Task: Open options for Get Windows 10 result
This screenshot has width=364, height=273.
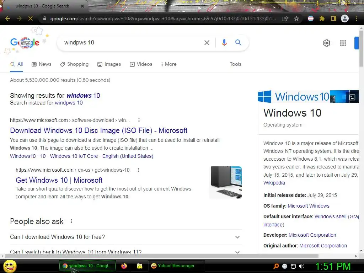Action: tap(139, 170)
